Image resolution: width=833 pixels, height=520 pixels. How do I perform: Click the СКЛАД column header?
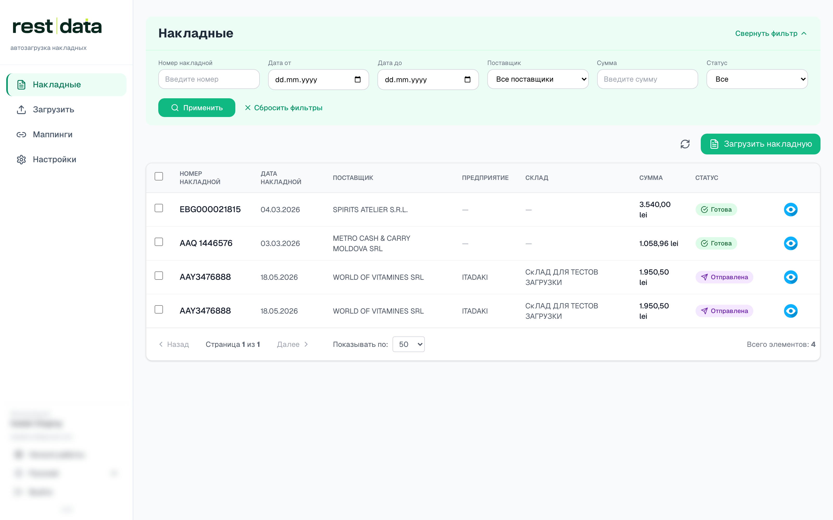(537, 178)
